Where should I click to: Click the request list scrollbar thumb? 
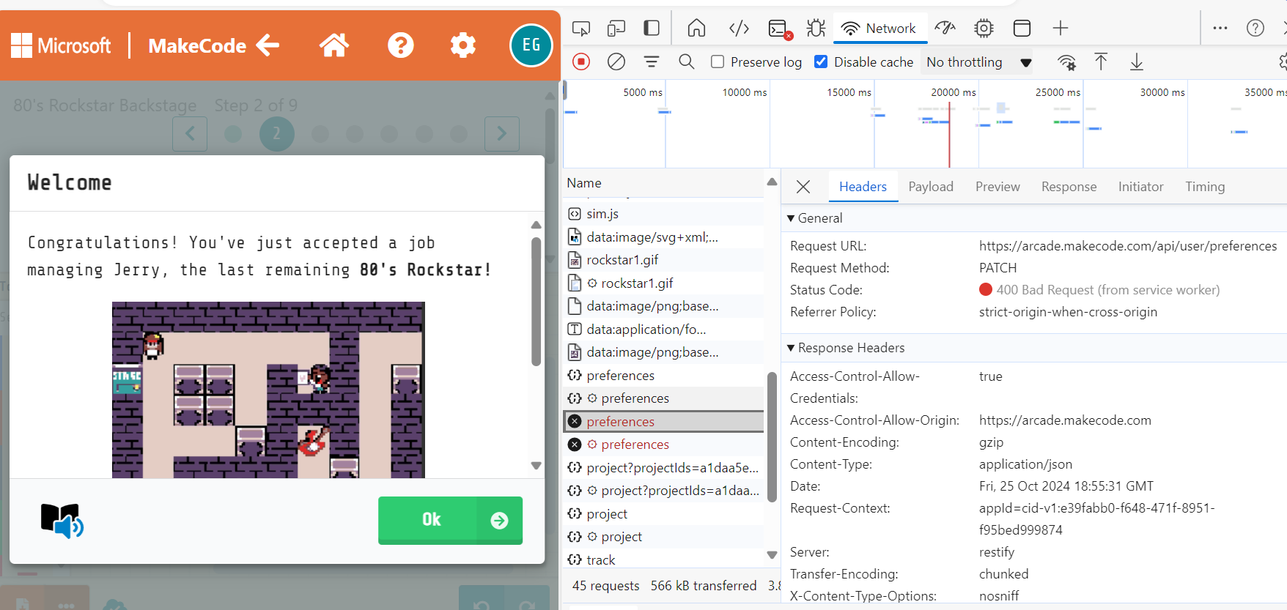point(772,437)
